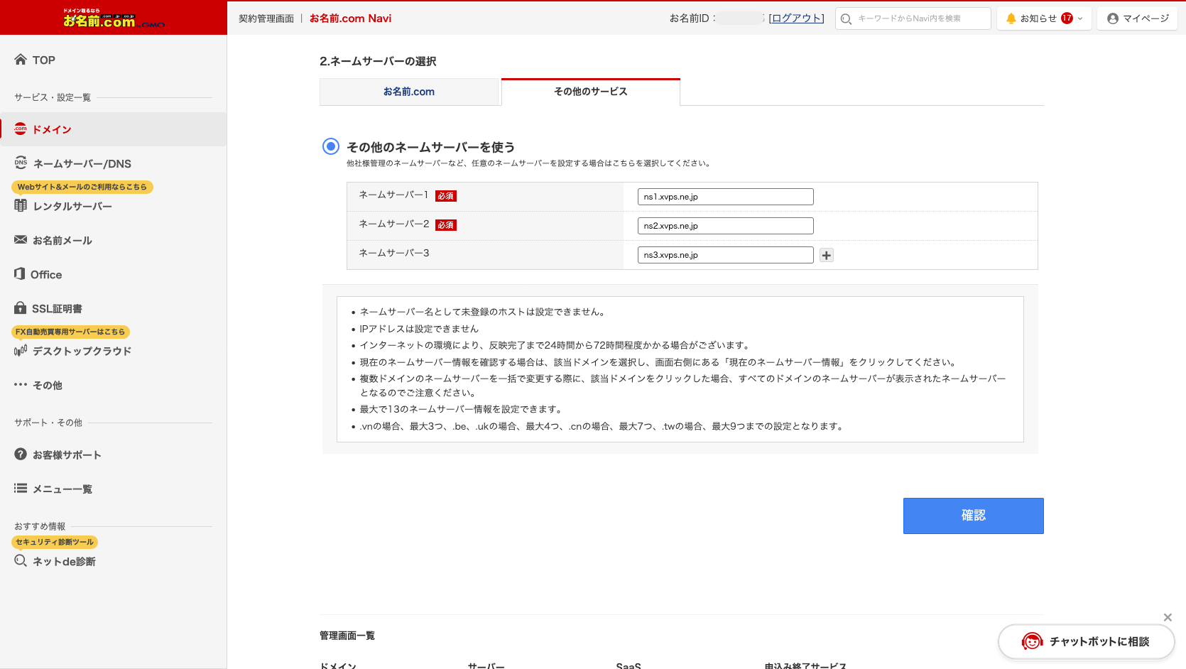Image resolution: width=1186 pixels, height=669 pixels.
Task: Click the ログアウト link
Action: point(795,18)
